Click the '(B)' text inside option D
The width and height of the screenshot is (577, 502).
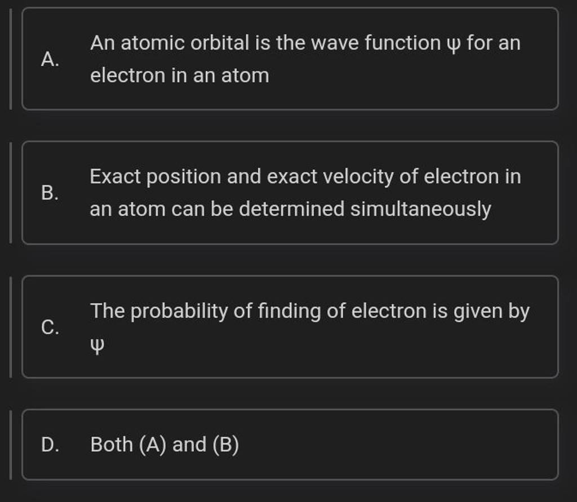226,445
